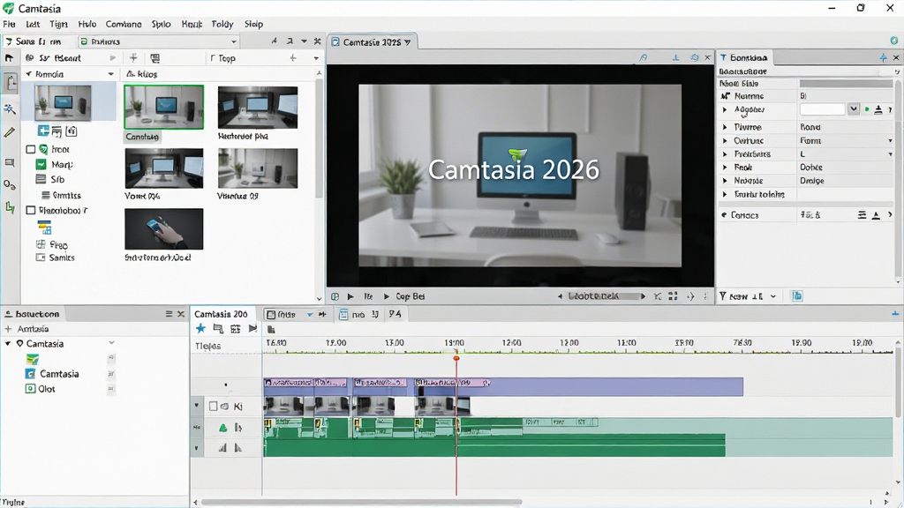Toggle the checkbox in the "Ki" video track header
Viewport: 904px width, 508px height.
pyautogui.click(x=214, y=406)
